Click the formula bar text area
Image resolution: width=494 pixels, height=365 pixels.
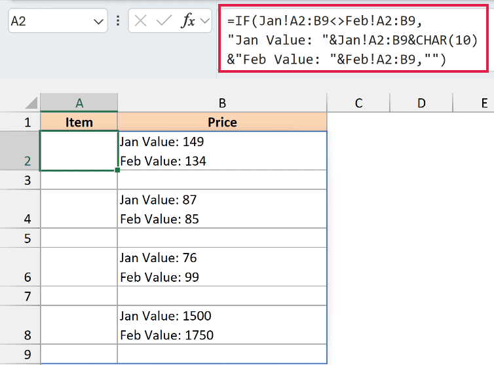tap(353, 40)
